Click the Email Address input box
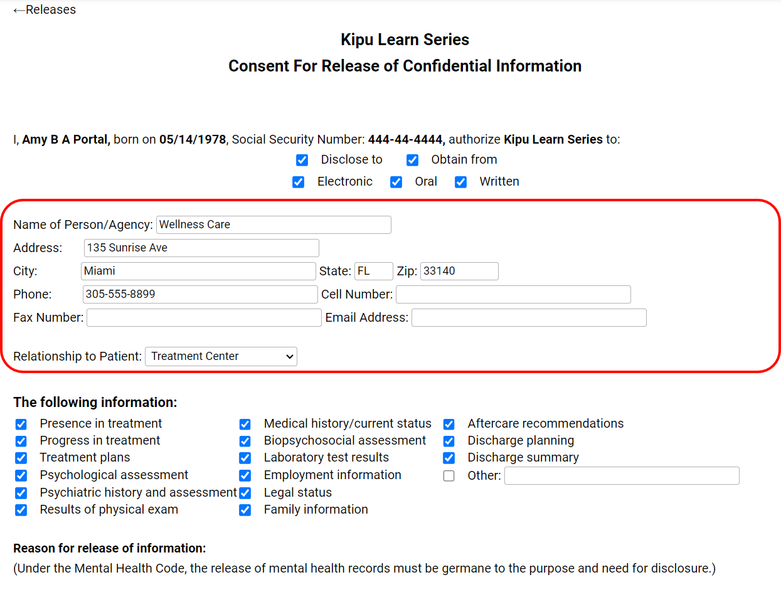This screenshot has height=592, width=781. [529, 317]
